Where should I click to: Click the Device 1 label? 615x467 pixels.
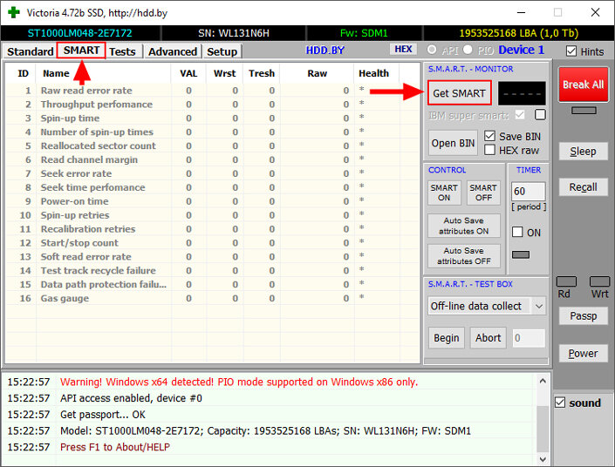tap(522, 50)
